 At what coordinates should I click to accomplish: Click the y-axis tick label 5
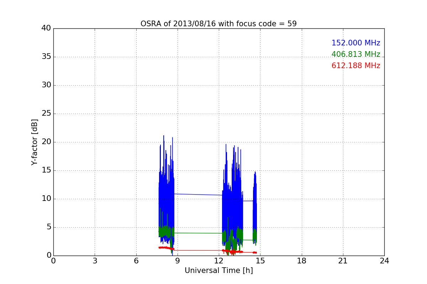pyautogui.click(x=48, y=227)
